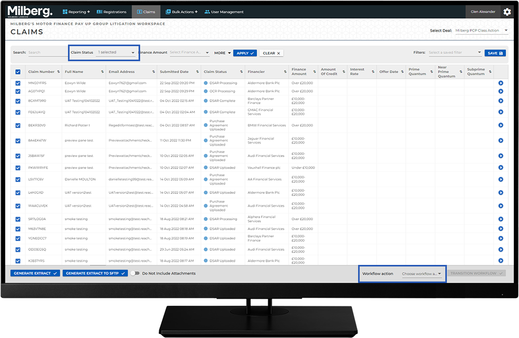The image size is (519, 338).
Task: Click the Generate Extract button
Action: point(35,273)
